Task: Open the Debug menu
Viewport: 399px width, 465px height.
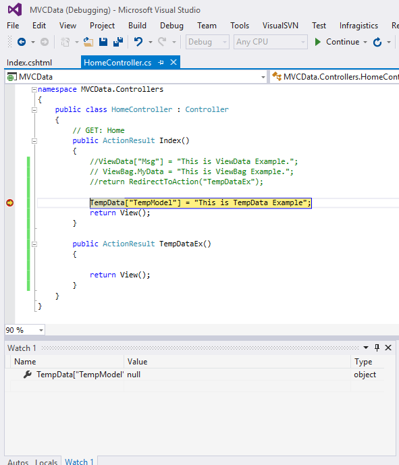Action: point(171,26)
